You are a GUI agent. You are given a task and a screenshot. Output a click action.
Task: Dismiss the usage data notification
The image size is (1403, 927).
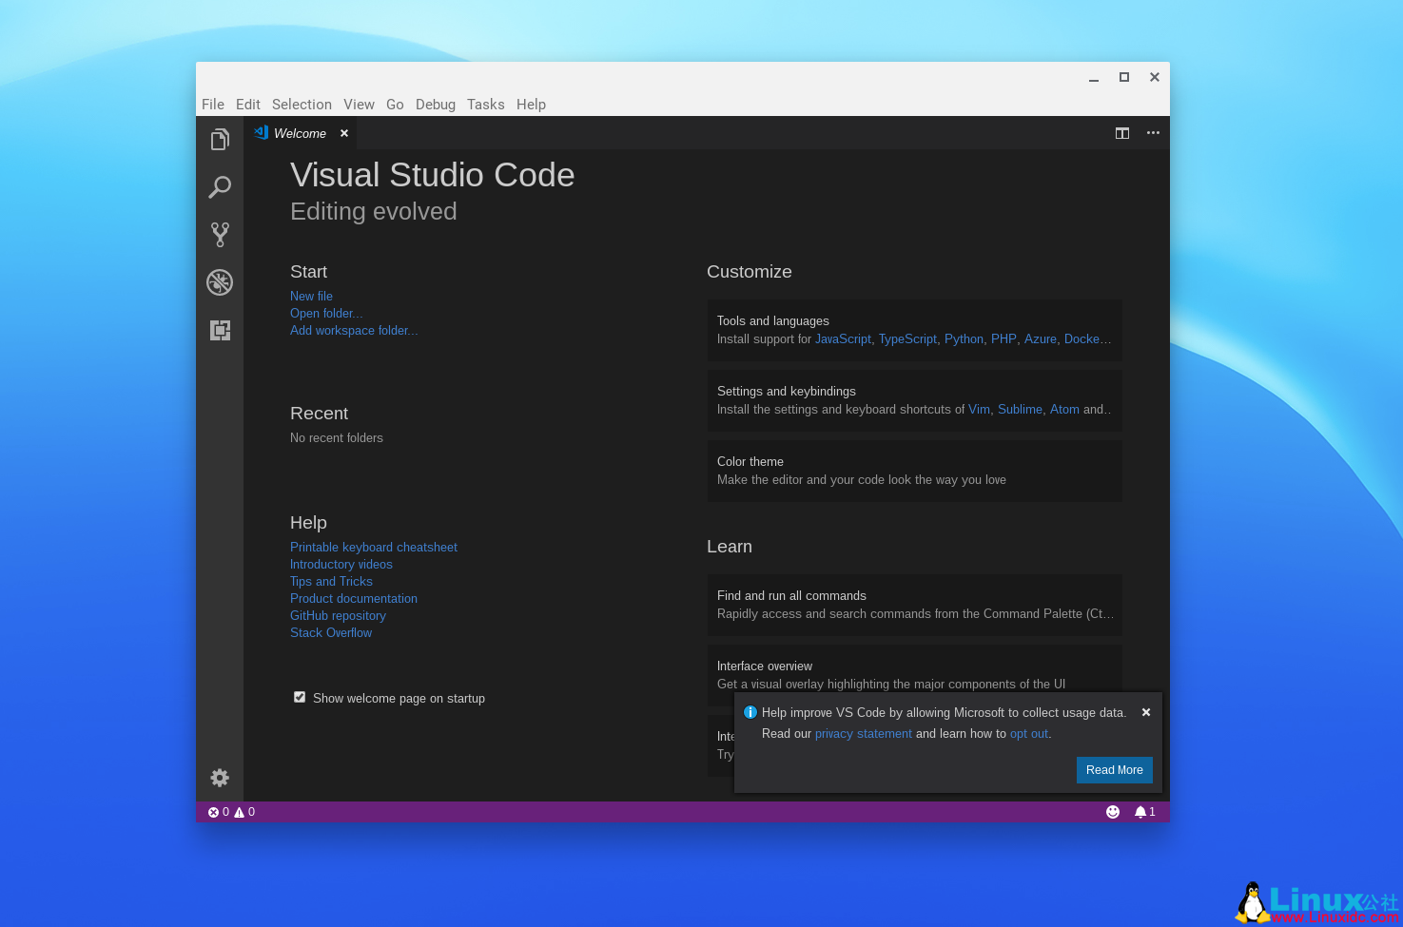click(x=1146, y=712)
